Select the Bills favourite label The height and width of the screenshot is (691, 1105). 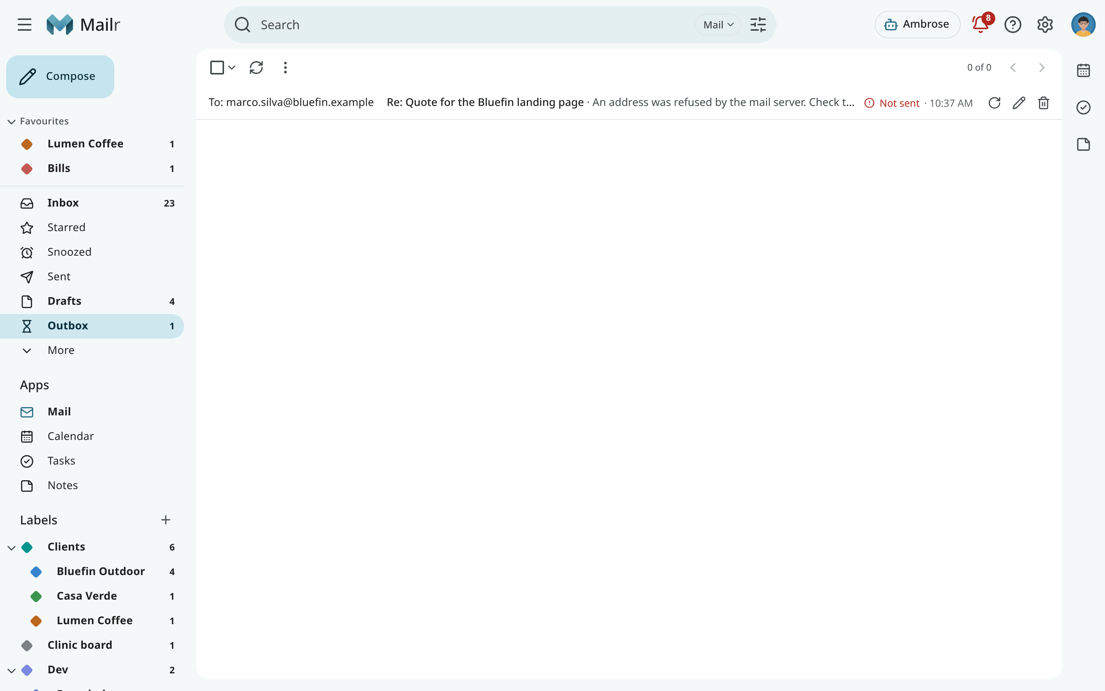tap(92, 169)
